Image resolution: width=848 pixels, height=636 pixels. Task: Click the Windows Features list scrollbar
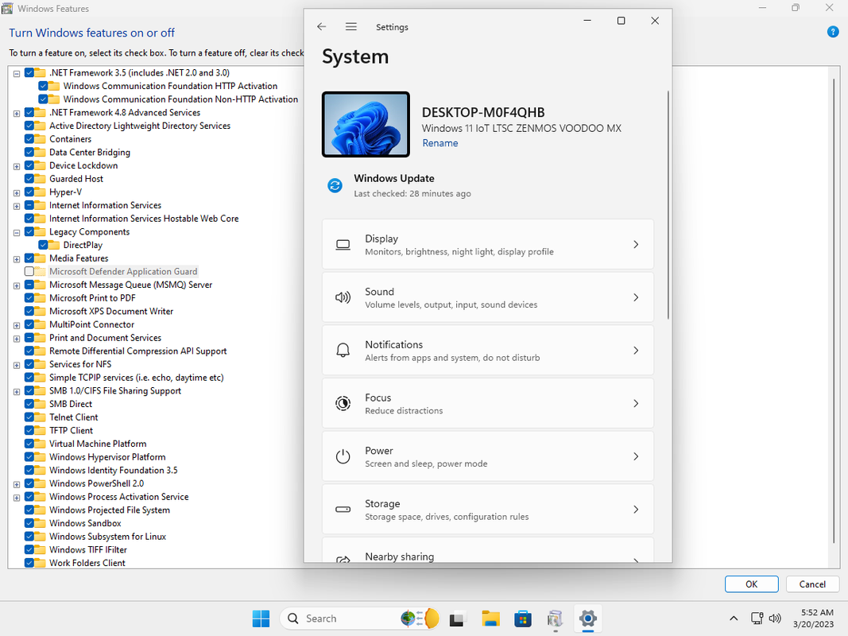click(x=834, y=311)
